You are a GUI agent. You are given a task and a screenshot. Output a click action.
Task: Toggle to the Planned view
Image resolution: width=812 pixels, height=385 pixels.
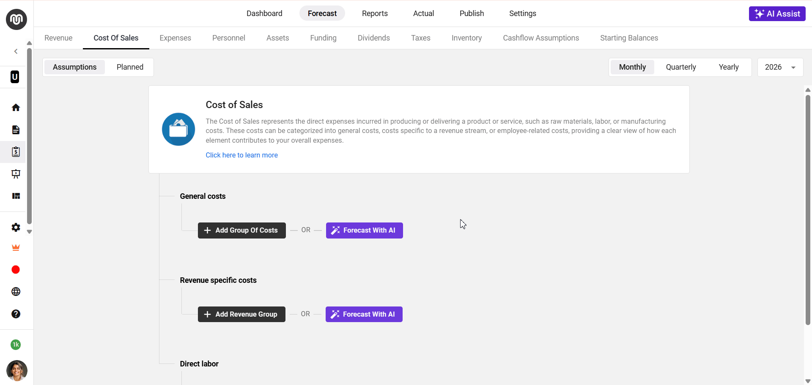tap(130, 67)
